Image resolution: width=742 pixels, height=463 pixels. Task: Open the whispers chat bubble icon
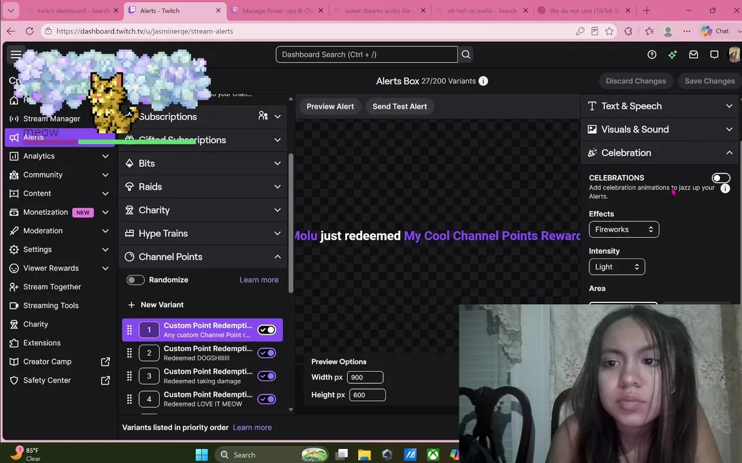coord(714,54)
